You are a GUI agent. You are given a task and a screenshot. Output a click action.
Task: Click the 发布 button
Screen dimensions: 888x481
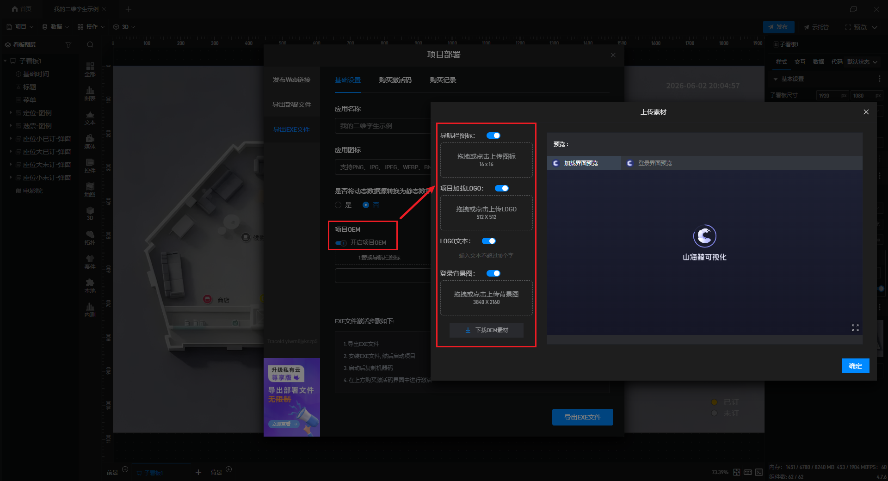778,27
